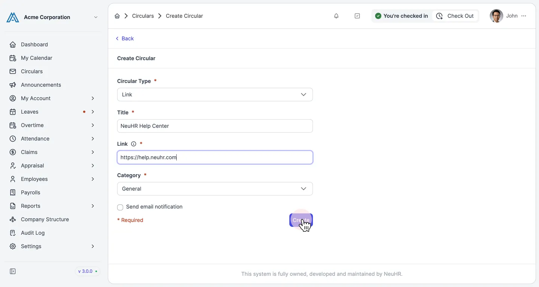Click Create Circular breadcrumb text
Viewport: 539px width, 287px height.
point(185,16)
